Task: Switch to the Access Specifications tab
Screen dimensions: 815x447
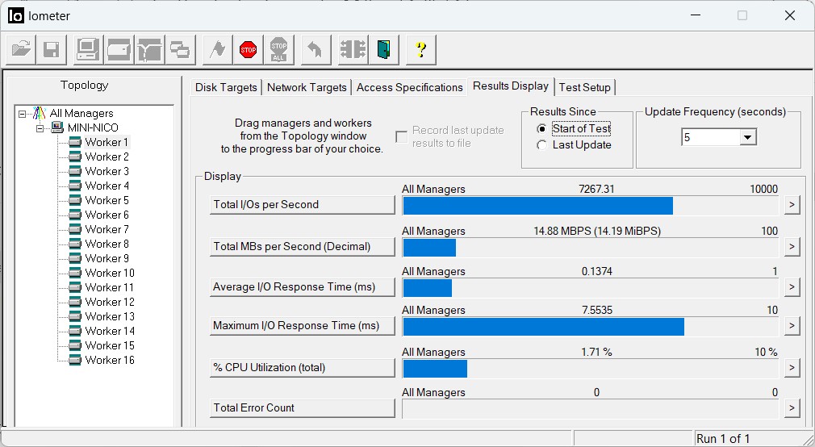Action: (x=409, y=88)
